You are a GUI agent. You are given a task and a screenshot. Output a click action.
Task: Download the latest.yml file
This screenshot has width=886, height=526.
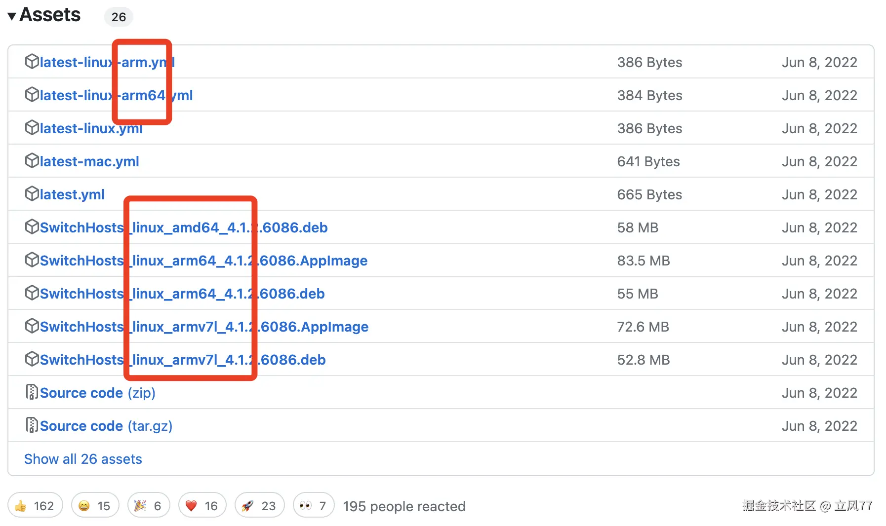coord(72,194)
